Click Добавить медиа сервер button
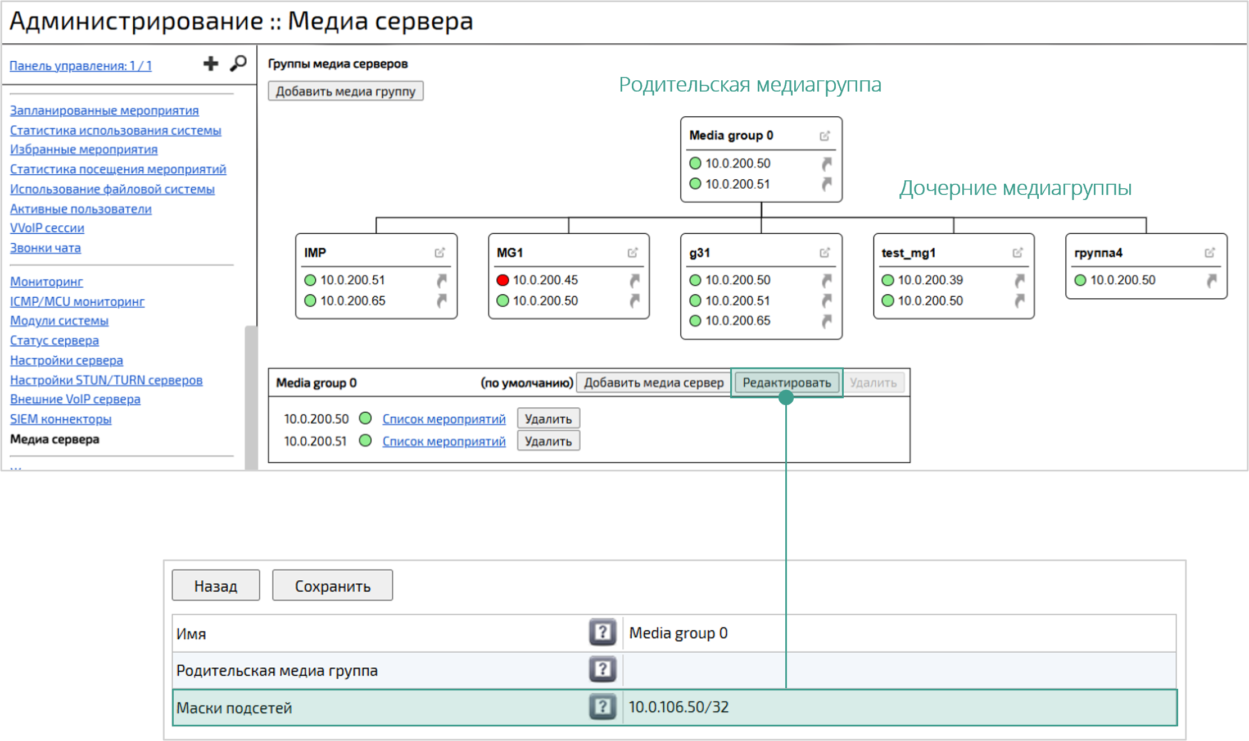 tap(653, 383)
